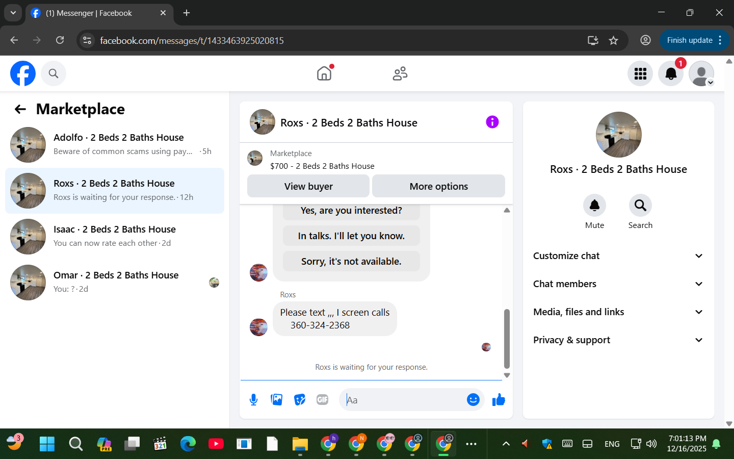Send a thumbs-up like
This screenshot has width=734, height=459.
(499, 400)
